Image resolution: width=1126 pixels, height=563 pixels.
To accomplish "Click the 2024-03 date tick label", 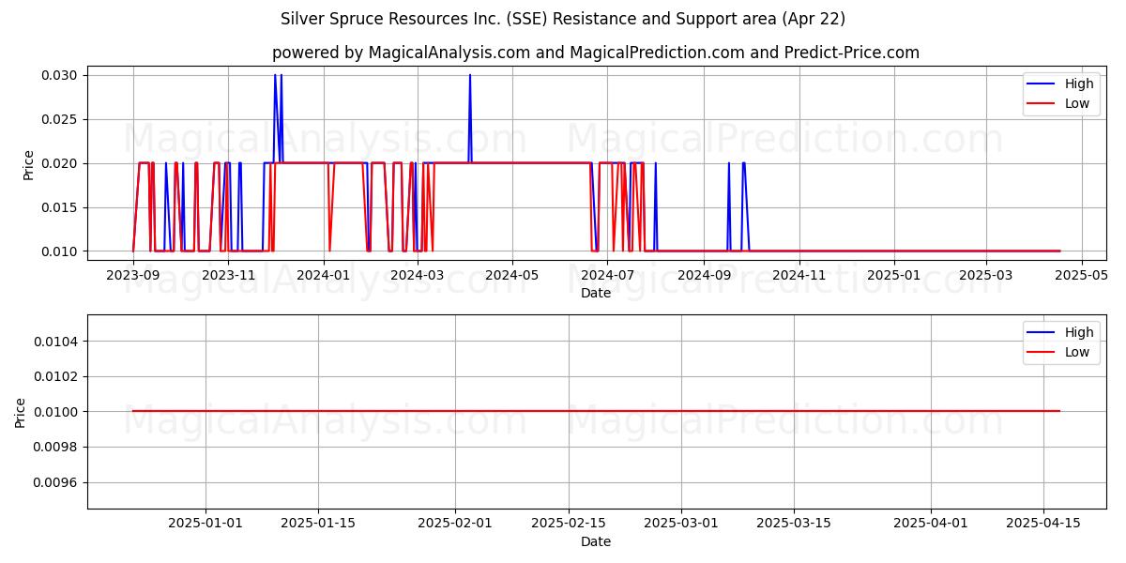I will click(x=417, y=276).
